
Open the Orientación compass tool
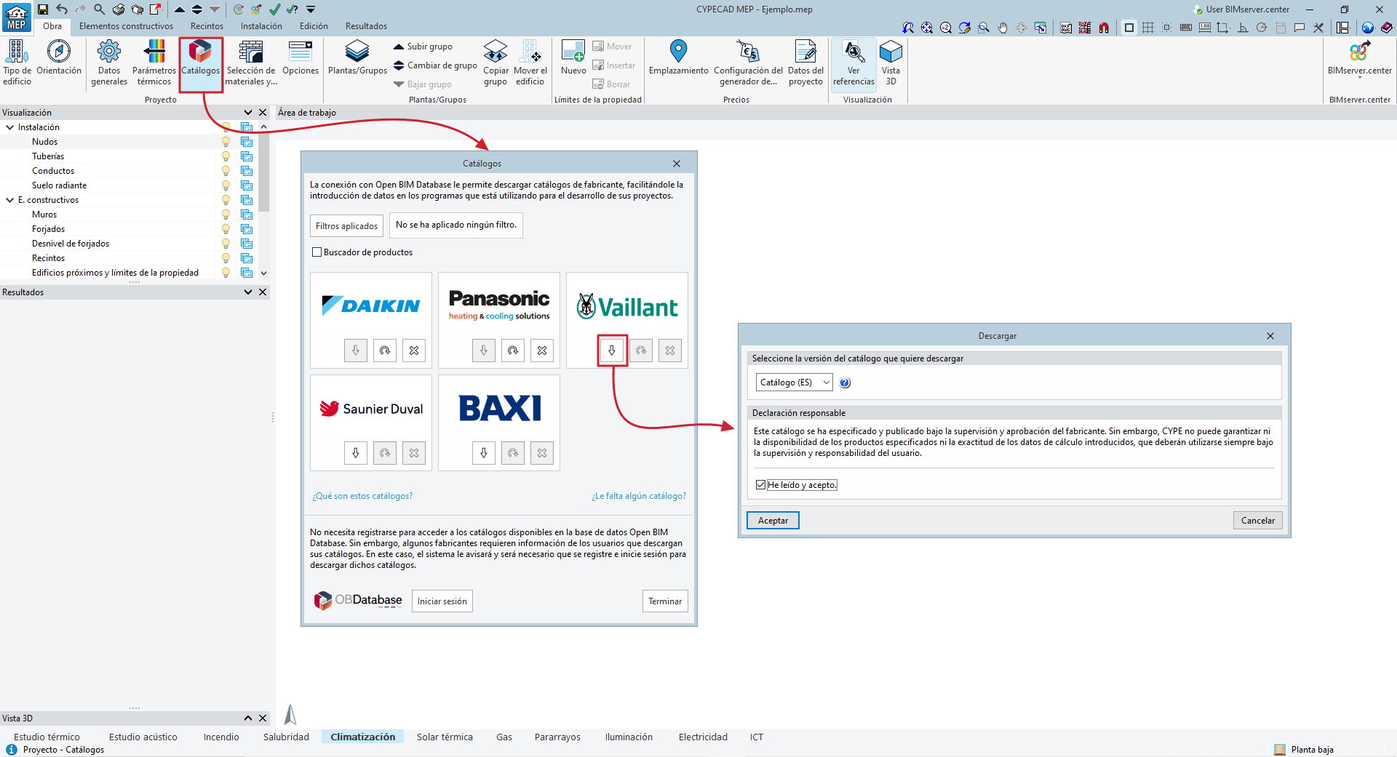(59, 59)
